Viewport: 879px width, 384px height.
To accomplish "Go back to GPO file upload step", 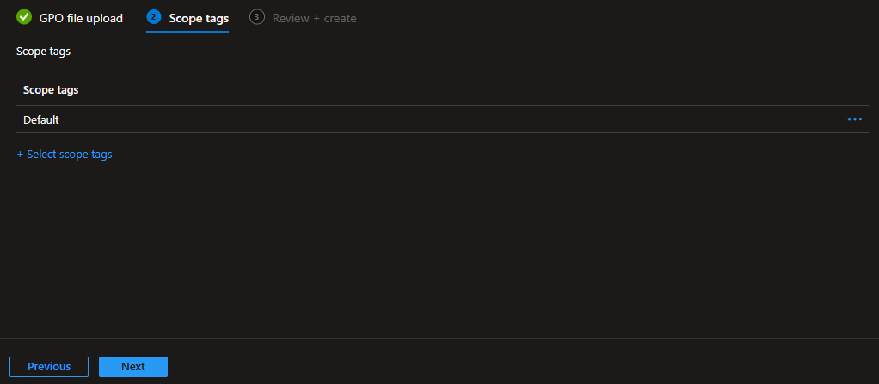I will coord(81,18).
